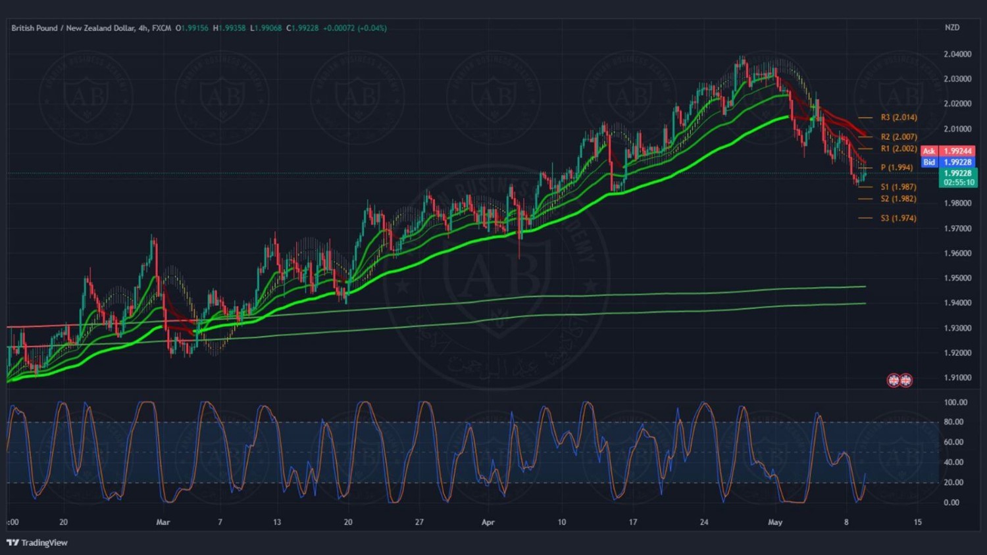The width and height of the screenshot is (987, 555).
Task: Click the 1.93000 price axis label
Action: [957, 328]
